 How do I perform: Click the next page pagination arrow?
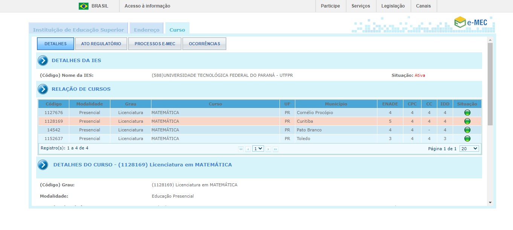pos(268,149)
